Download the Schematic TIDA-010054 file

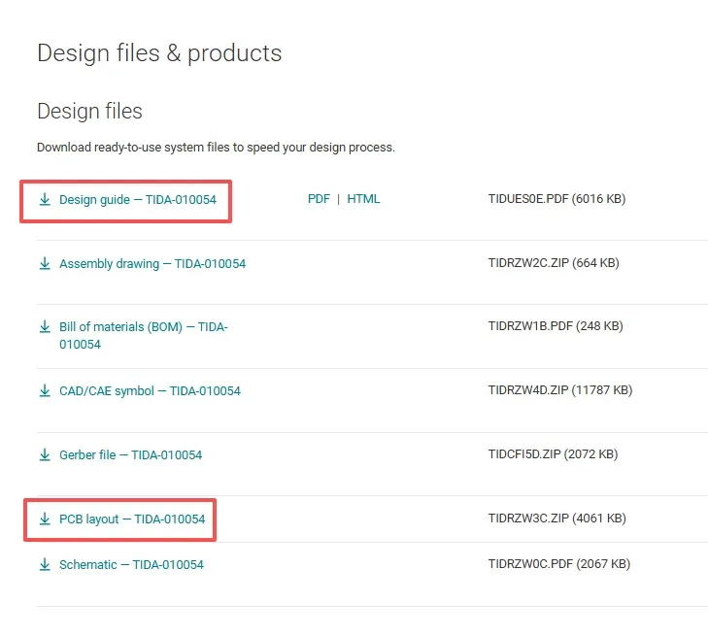coord(131,564)
